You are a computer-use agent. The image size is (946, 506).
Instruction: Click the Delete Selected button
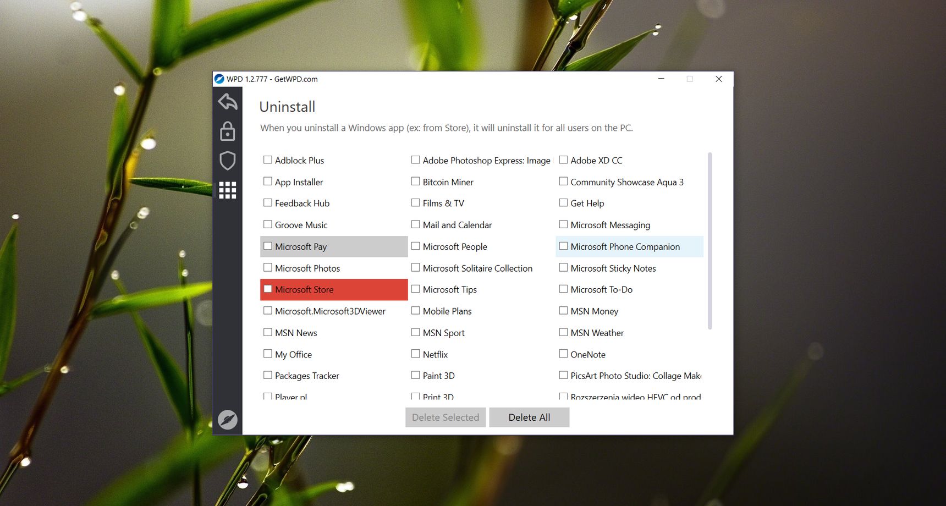click(x=446, y=417)
